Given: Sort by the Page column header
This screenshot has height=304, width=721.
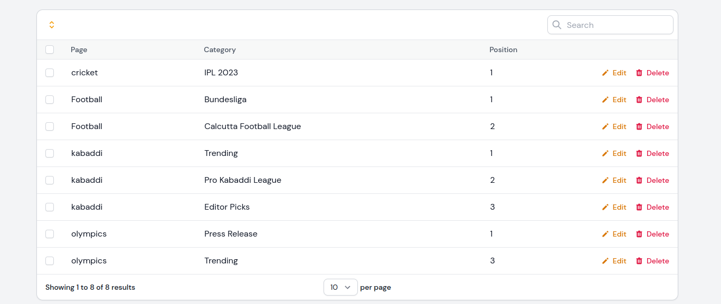Looking at the screenshot, I should (79, 50).
